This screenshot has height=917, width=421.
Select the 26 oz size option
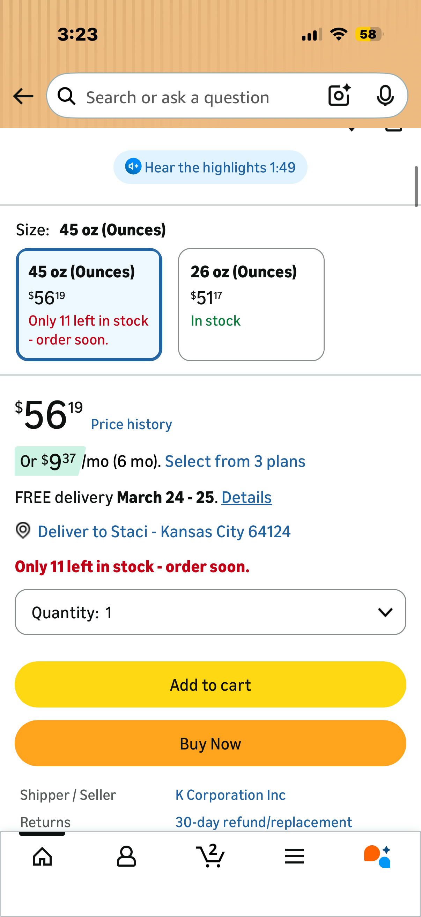pos(251,305)
